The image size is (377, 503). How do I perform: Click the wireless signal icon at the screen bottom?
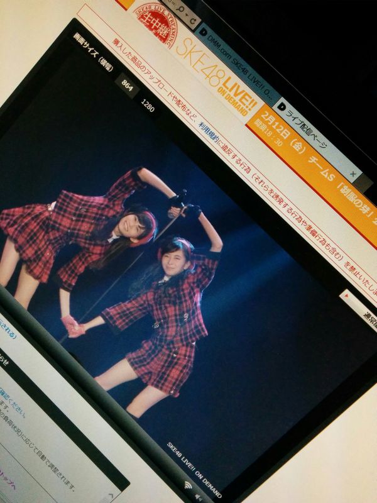point(188,485)
